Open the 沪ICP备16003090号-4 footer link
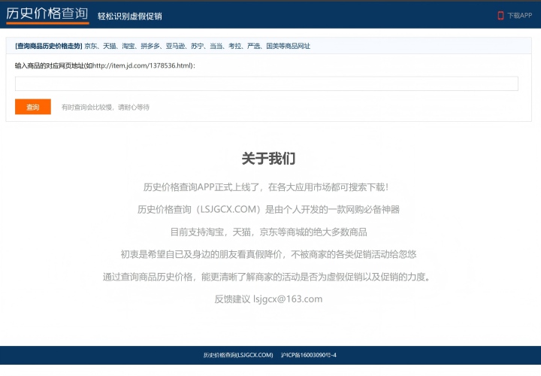541x376 pixels. [x=309, y=355]
